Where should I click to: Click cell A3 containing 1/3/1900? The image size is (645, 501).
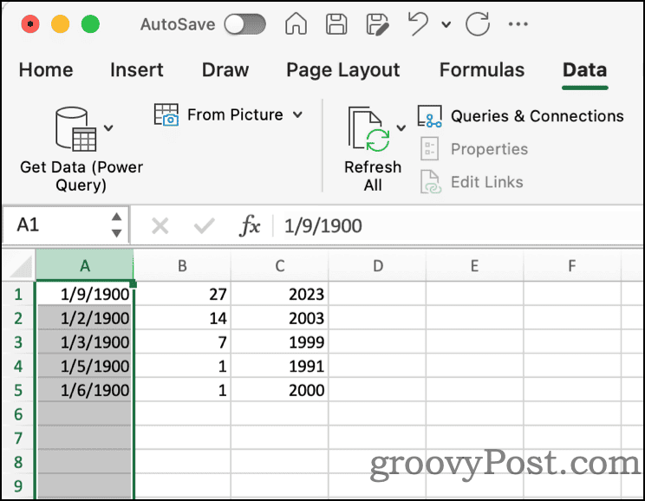point(85,342)
